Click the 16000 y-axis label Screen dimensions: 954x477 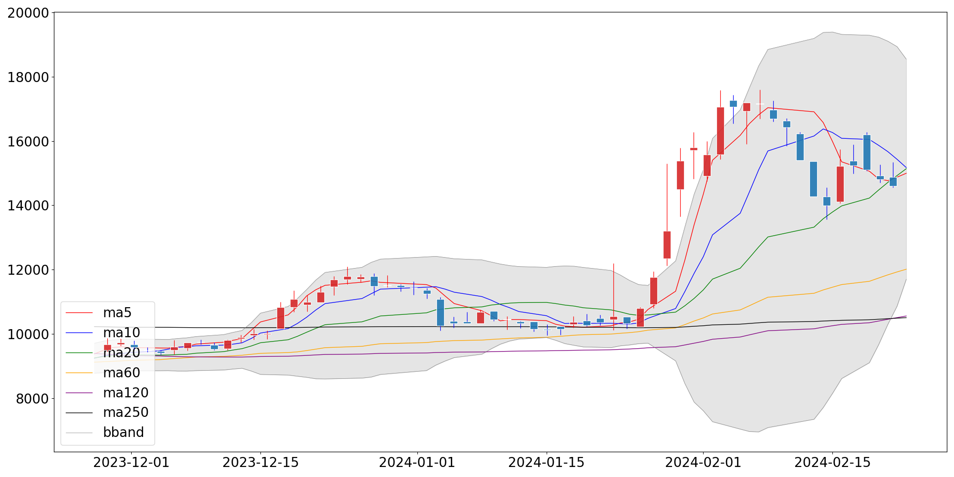tap(28, 142)
